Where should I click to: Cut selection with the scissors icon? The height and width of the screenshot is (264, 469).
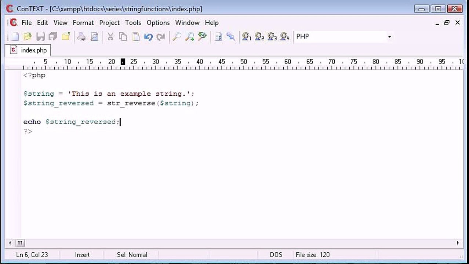110,36
